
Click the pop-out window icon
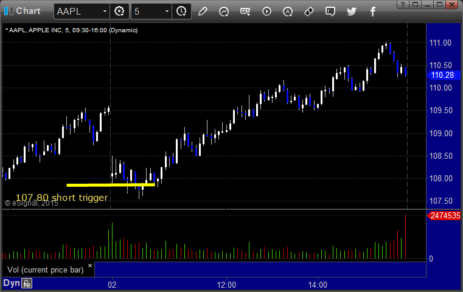pos(415,4)
